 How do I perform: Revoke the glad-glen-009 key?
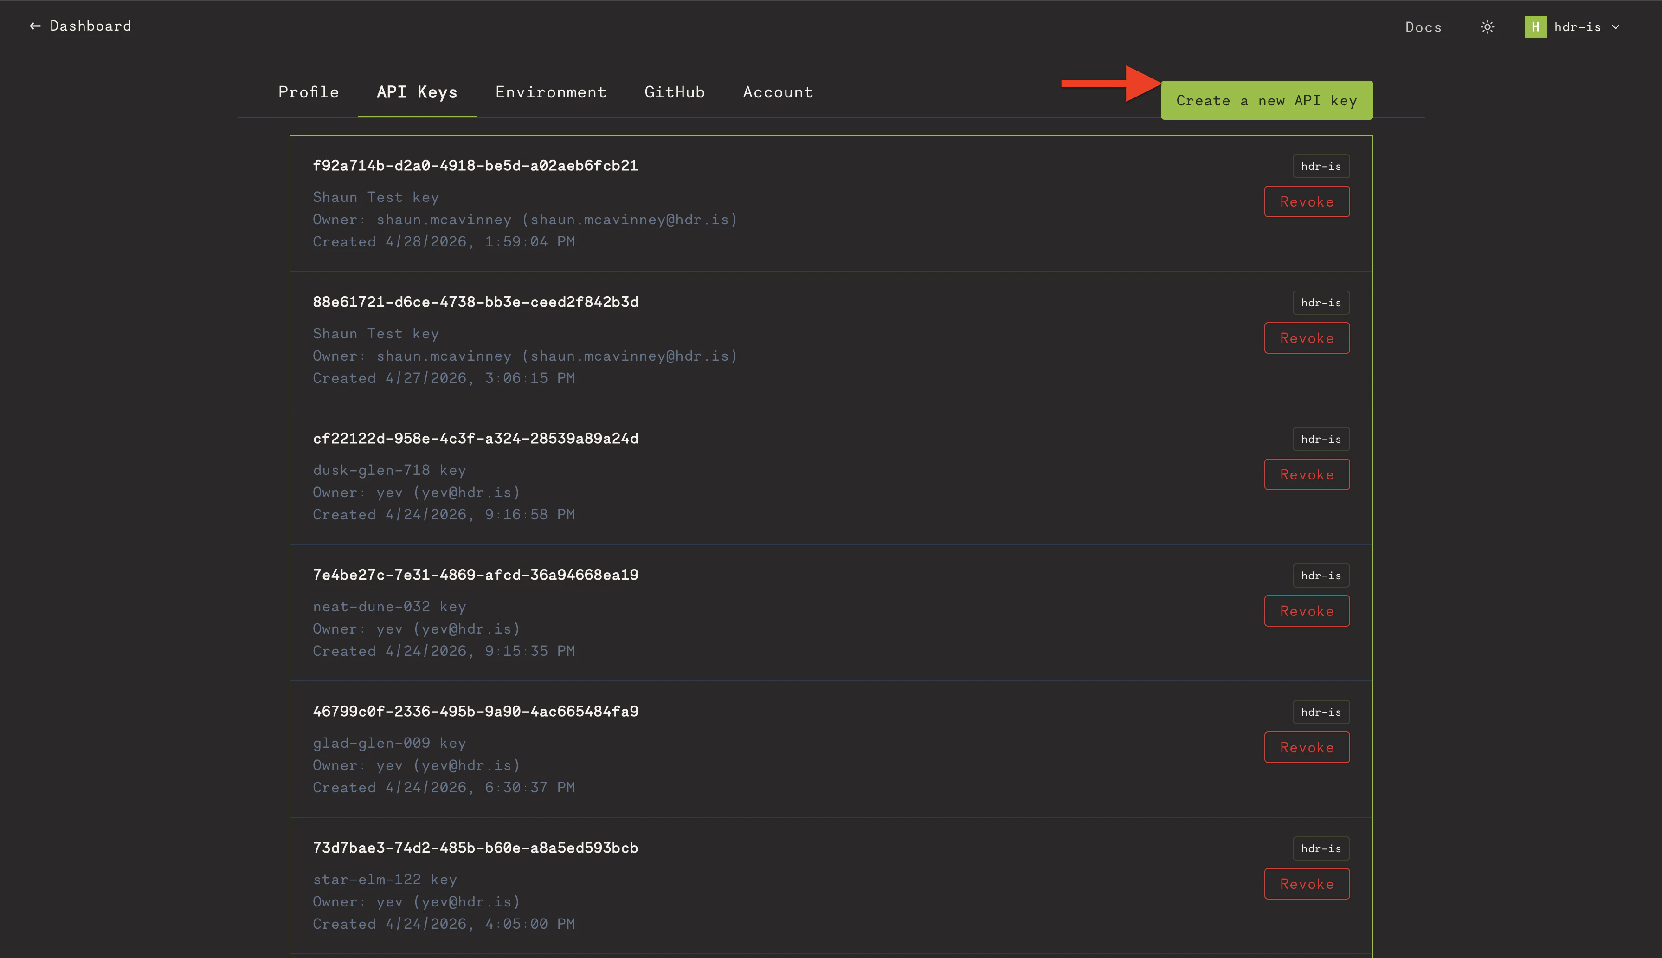(x=1307, y=747)
